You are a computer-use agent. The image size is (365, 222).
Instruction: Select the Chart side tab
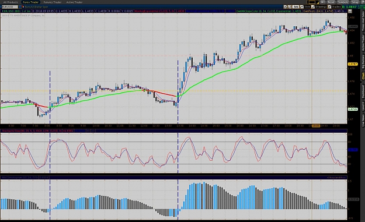coord(363,76)
